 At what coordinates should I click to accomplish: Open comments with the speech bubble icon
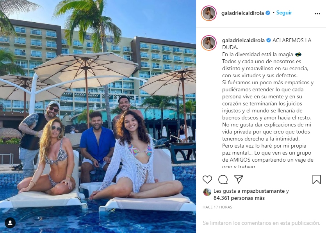click(223, 180)
